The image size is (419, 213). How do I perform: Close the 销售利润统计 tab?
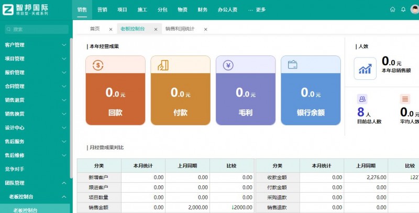point(205,29)
